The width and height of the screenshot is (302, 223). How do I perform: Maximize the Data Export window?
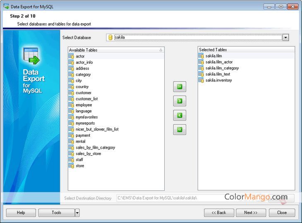tap(281, 7)
